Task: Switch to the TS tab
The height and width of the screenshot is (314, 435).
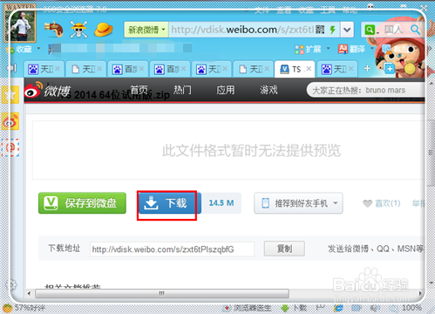Action: click(x=294, y=69)
